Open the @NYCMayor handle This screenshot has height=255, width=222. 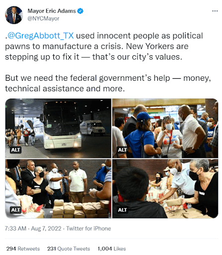(43, 18)
